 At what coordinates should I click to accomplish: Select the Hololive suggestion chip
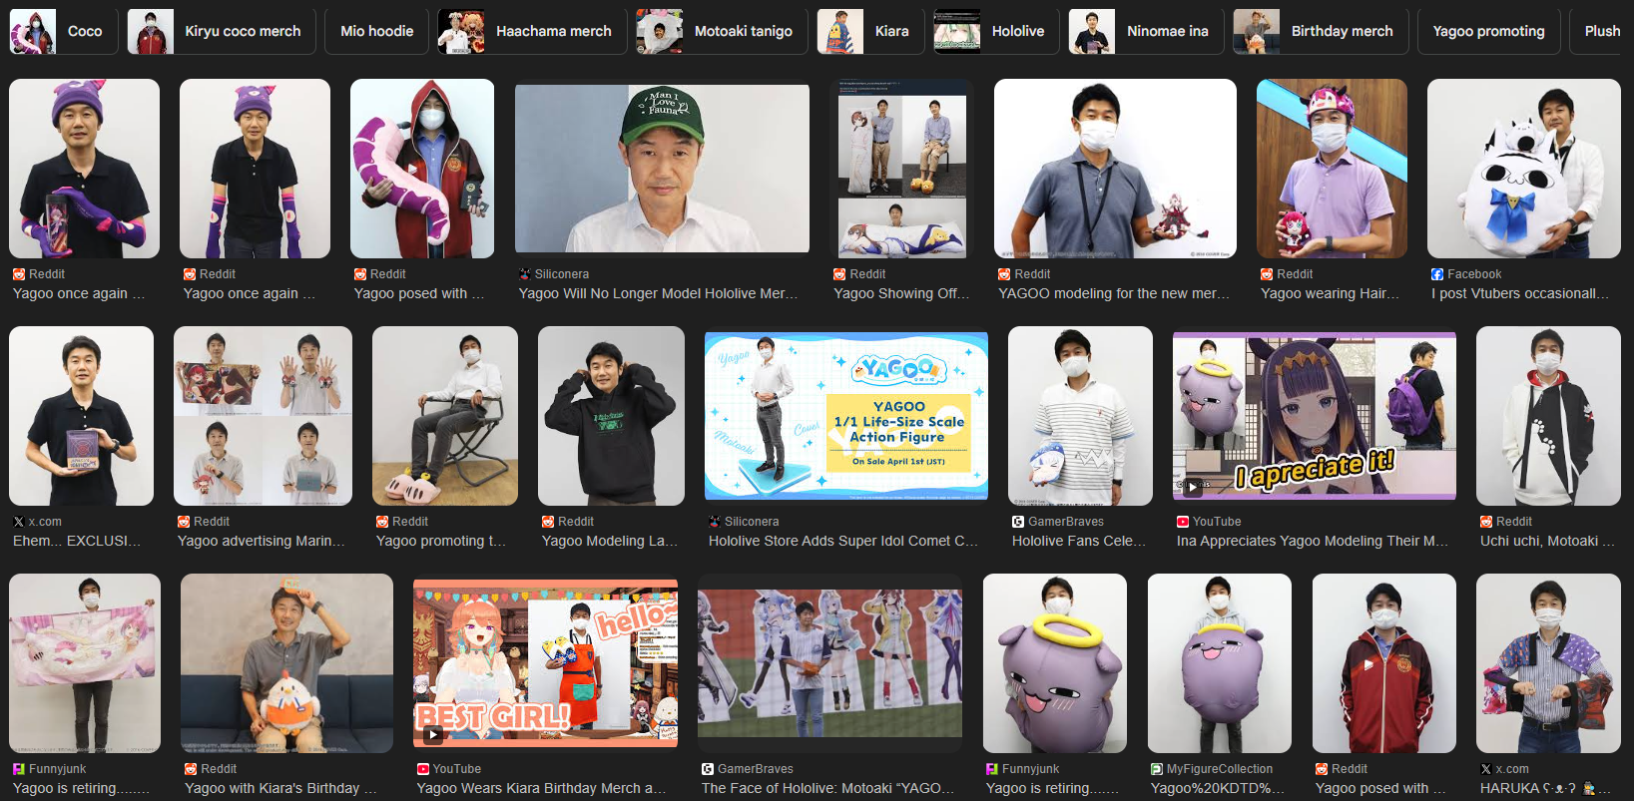tap(996, 31)
